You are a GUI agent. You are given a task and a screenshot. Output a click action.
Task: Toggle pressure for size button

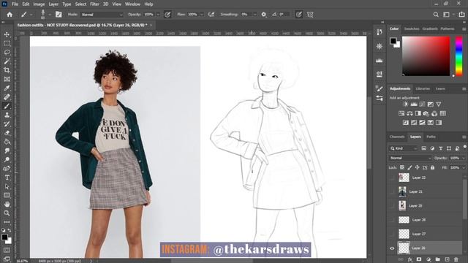point(299,15)
